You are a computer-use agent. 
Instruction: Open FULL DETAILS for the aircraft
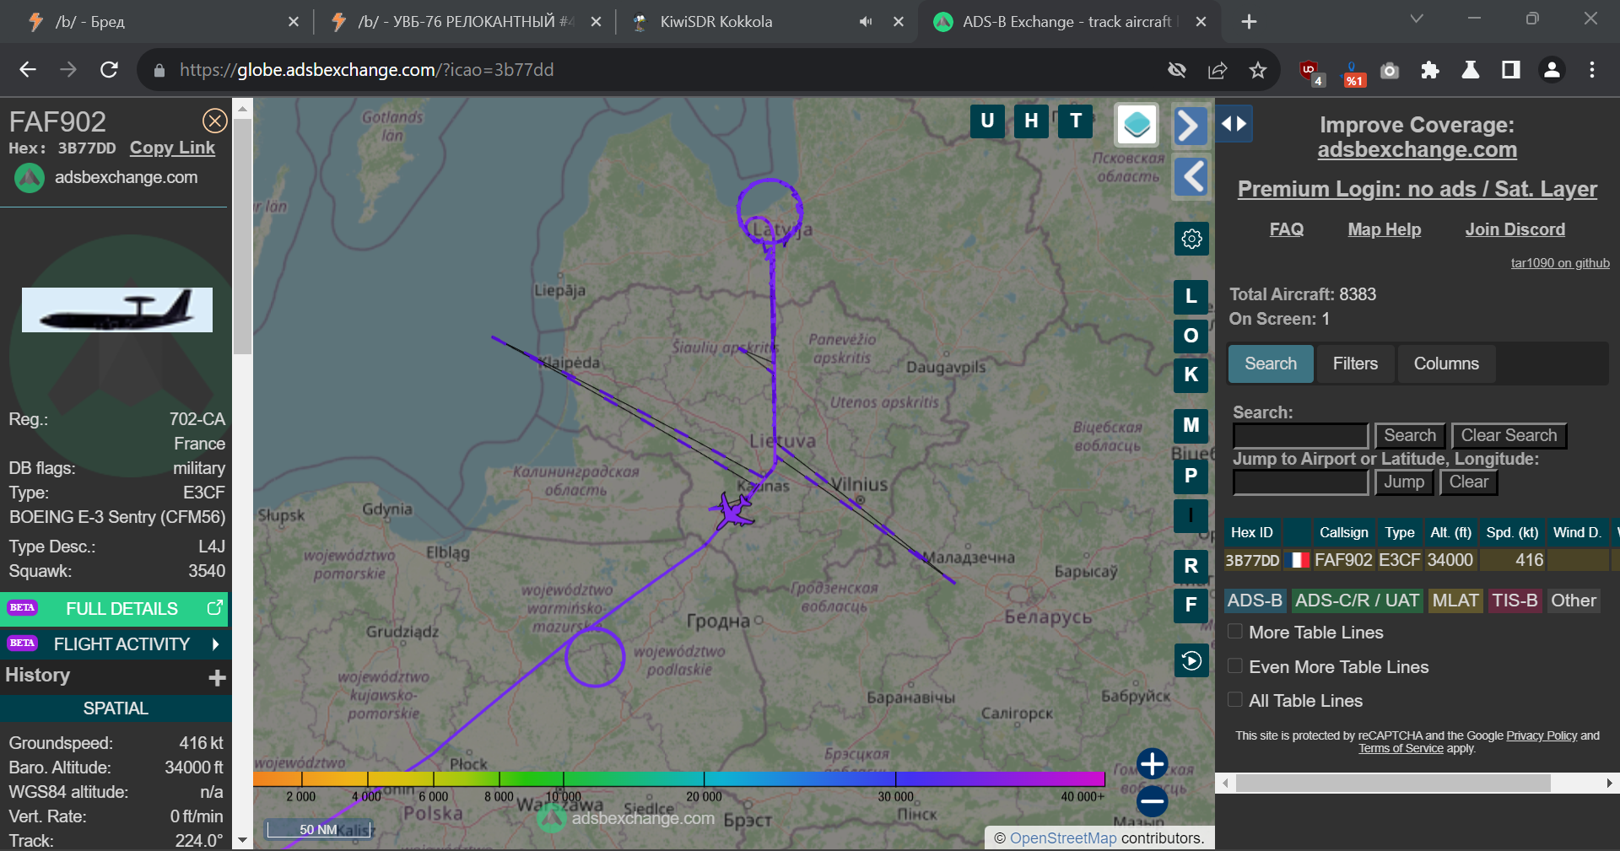click(115, 609)
